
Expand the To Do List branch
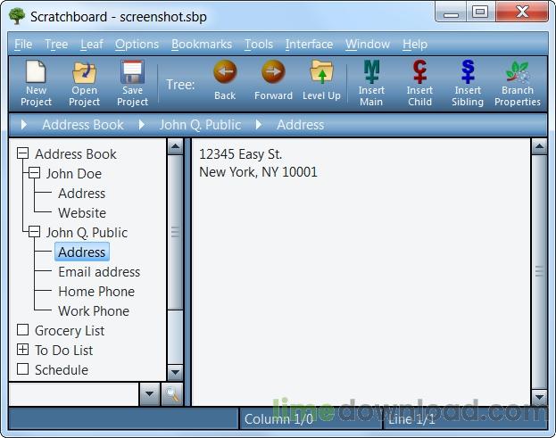coord(23,351)
